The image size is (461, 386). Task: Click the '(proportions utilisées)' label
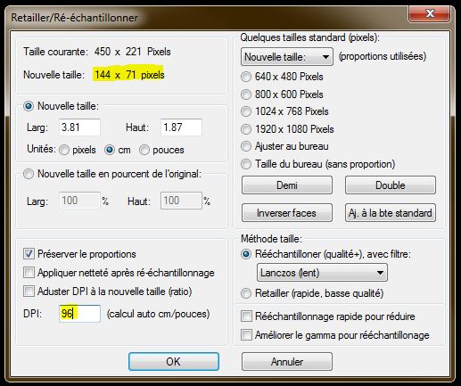tap(383, 56)
